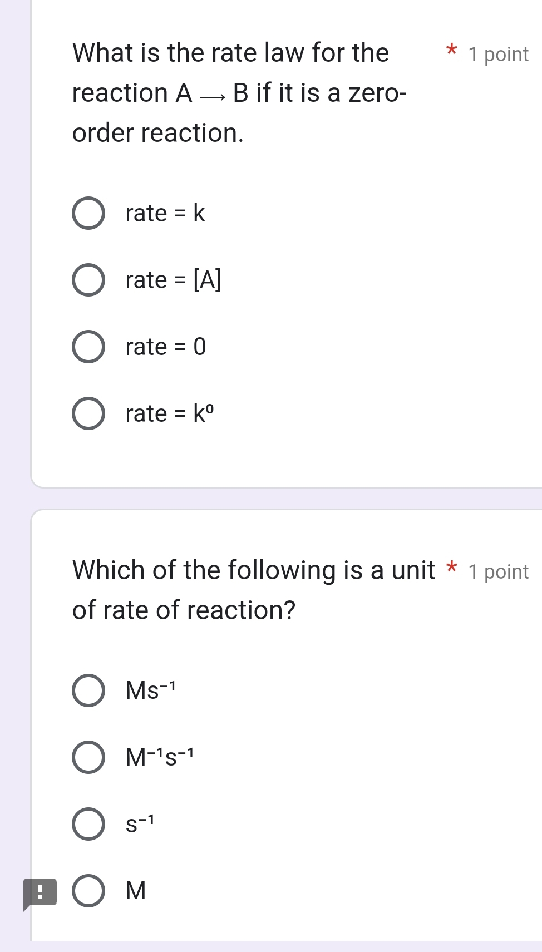542x952 pixels.
Task: Click the circle beside 'rate = k'
Action: click(x=88, y=213)
